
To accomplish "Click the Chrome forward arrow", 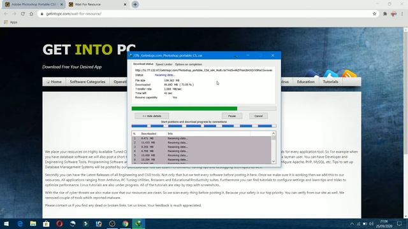I will click(14, 14).
